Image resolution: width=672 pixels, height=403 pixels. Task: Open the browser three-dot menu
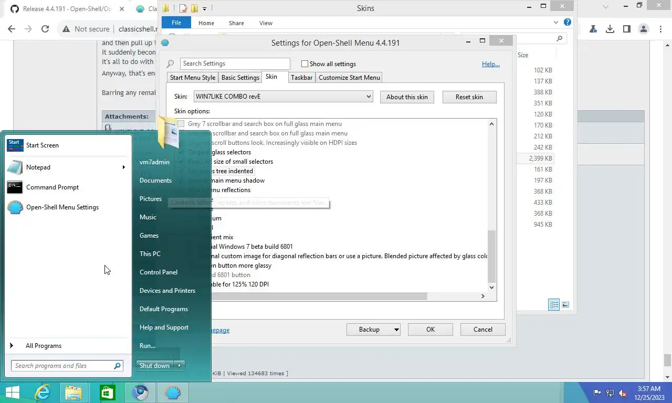click(x=660, y=29)
